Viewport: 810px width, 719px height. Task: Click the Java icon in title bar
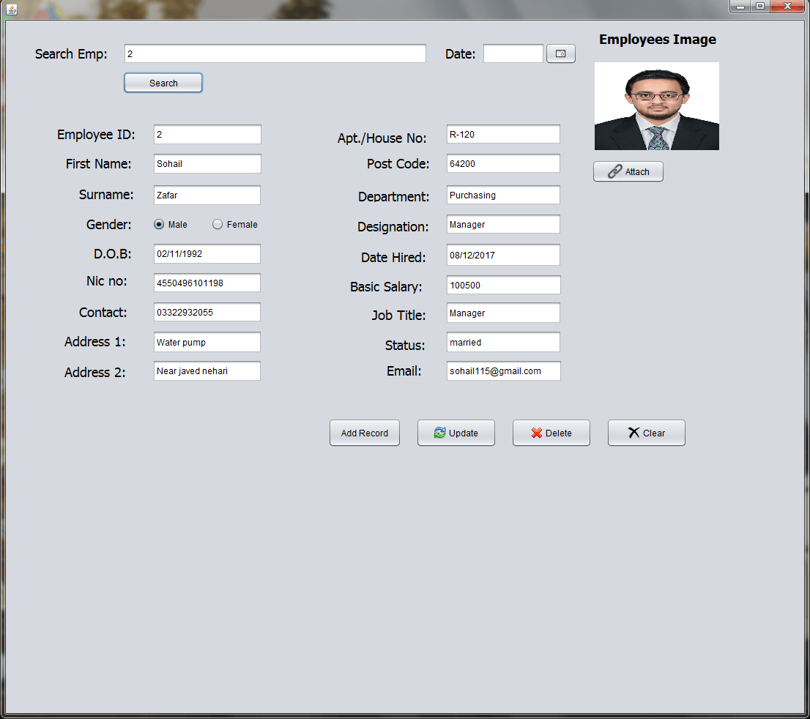11,8
